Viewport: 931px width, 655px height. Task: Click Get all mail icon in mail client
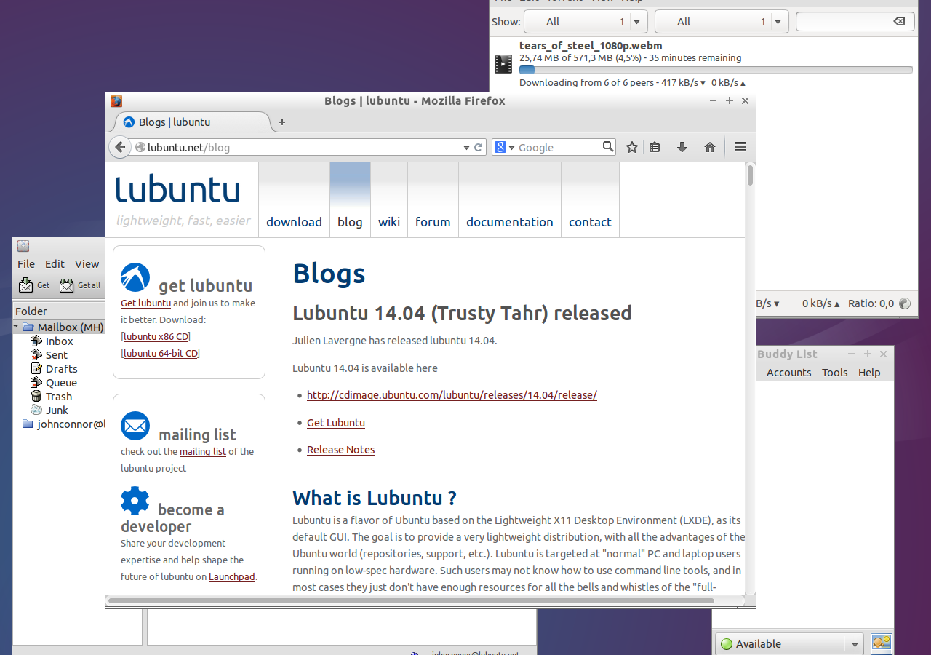67,285
